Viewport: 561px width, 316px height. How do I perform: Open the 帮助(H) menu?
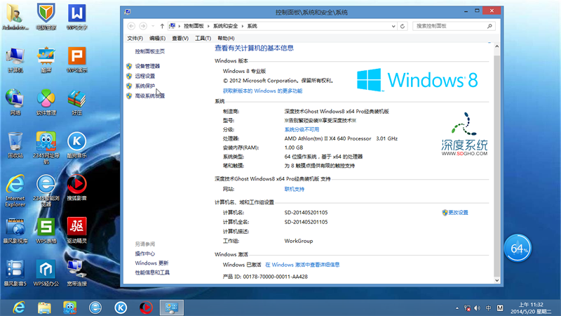(x=226, y=39)
